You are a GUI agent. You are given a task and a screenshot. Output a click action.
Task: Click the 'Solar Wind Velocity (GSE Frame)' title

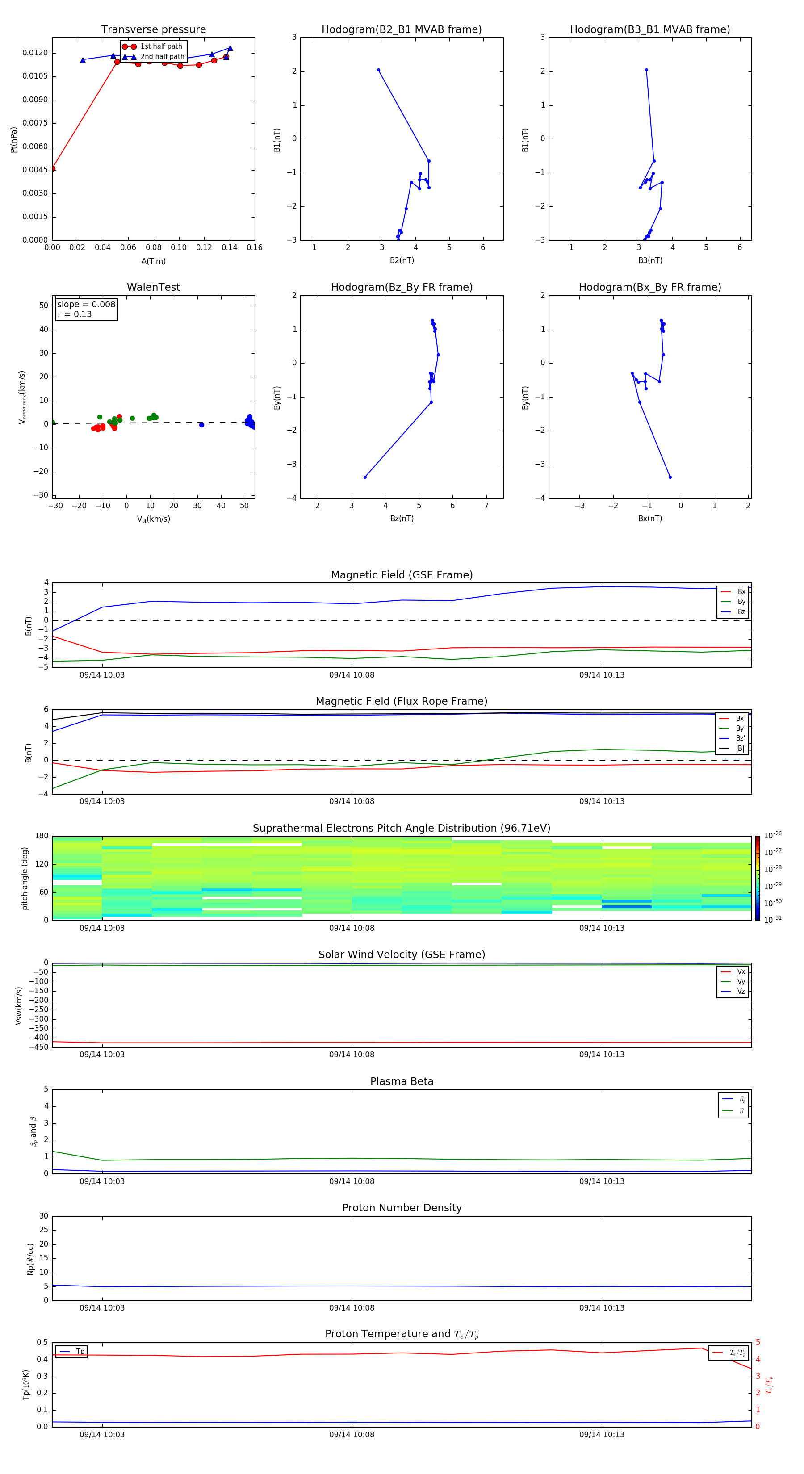(x=402, y=955)
